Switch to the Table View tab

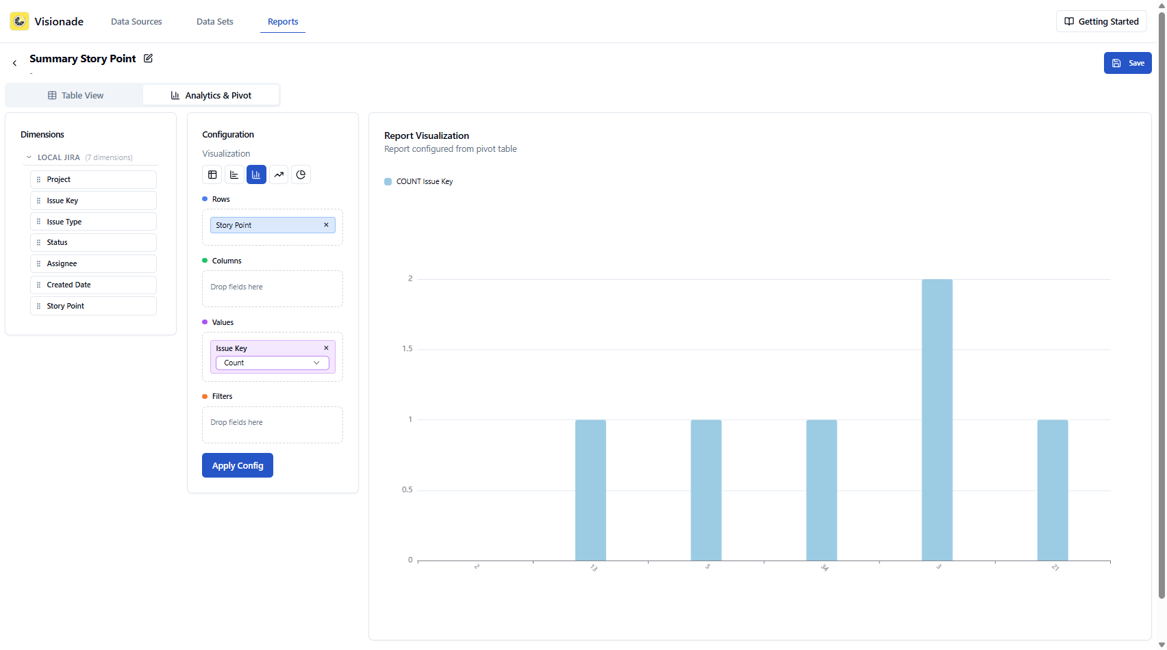75,95
